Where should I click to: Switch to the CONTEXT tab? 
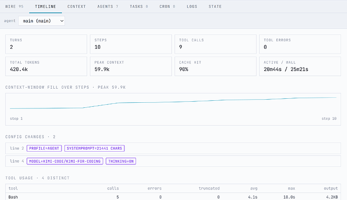[x=77, y=7]
